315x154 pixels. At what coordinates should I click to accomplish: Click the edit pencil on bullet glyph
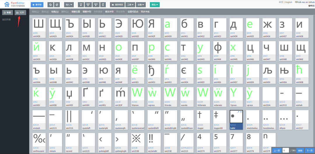(238, 112)
